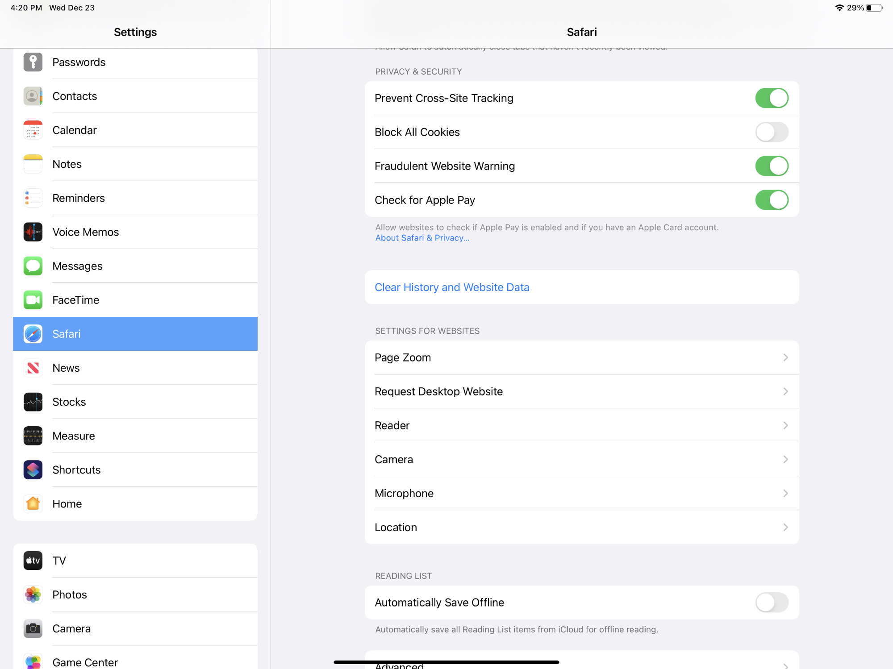Enable Block All Cookies toggle

click(772, 131)
